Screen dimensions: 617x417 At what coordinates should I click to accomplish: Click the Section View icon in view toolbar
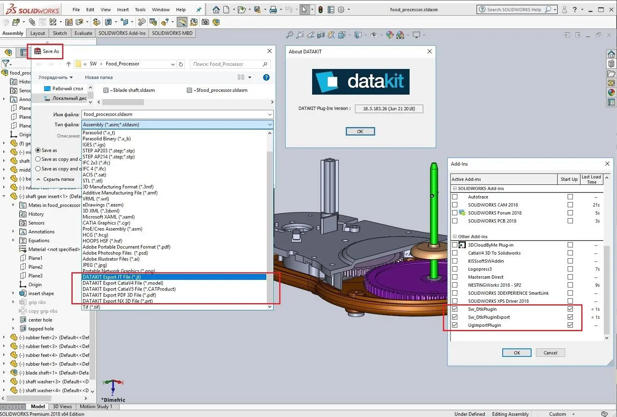click(x=321, y=35)
